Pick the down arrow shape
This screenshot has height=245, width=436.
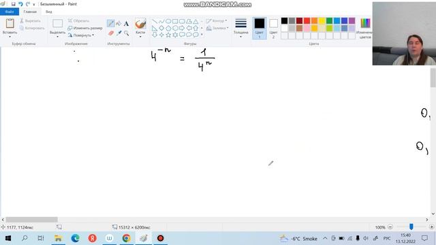(x=155, y=35)
